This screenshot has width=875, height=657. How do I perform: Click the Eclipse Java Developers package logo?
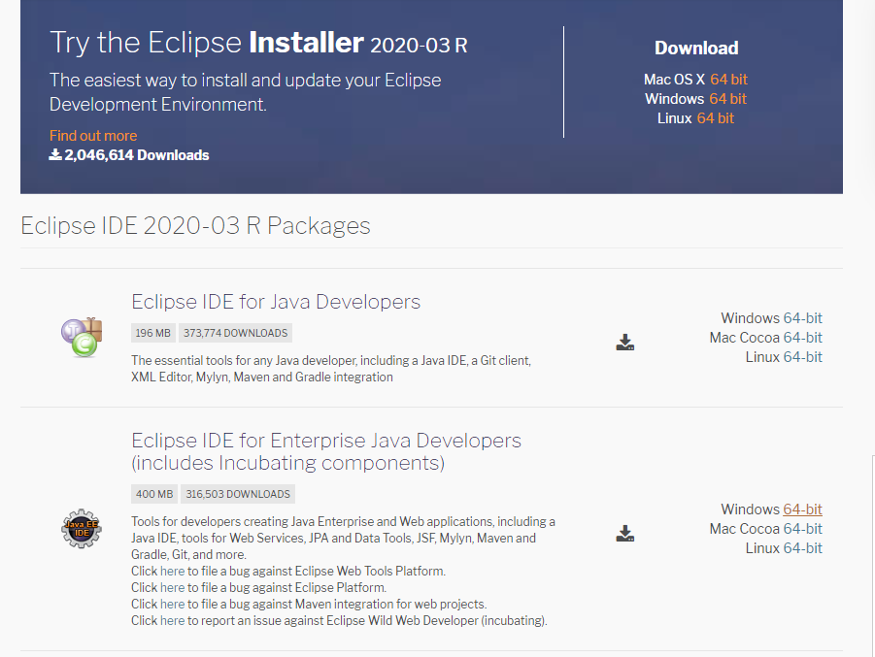pyautogui.click(x=82, y=338)
